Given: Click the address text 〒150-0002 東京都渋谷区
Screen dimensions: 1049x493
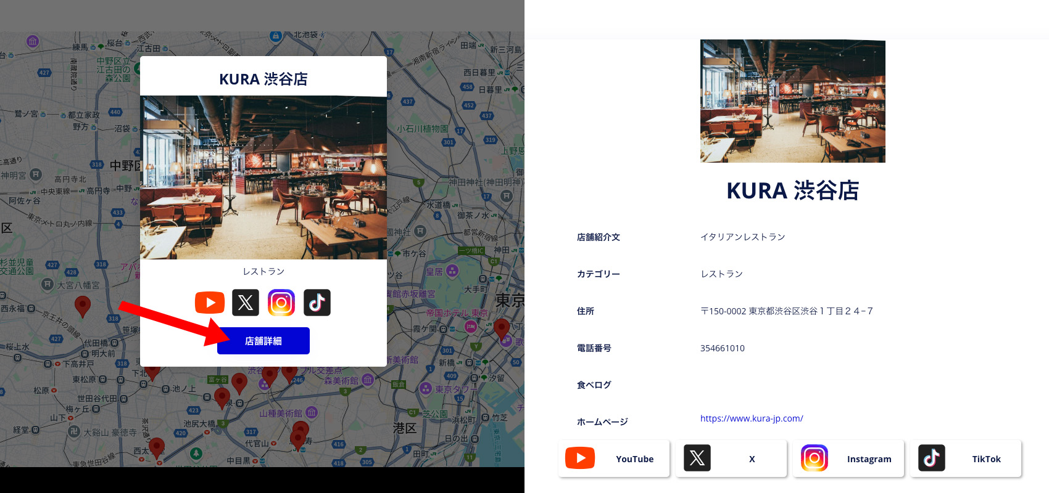Looking at the screenshot, I should [x=787, y=311].
